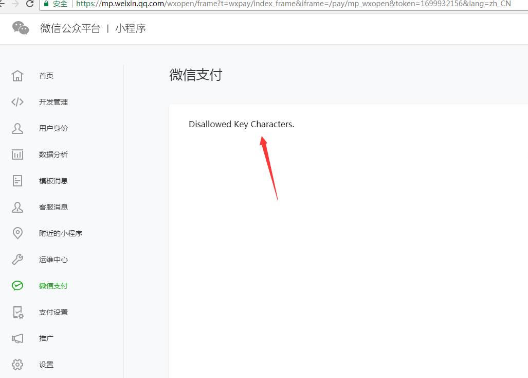Click the document icon beside 模板消息
Screen dimensions: 528x378
click(x=17, y=181)
